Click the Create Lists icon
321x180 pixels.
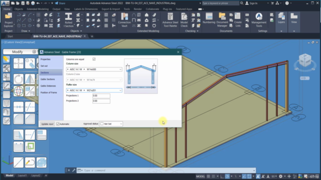pos(238,20)
